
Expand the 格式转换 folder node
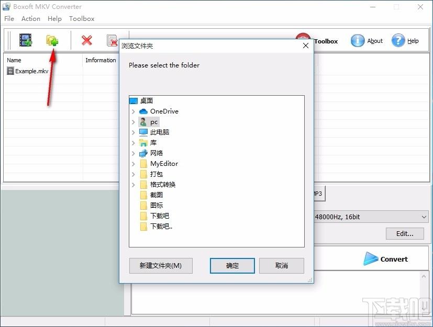tap(134, 185)
